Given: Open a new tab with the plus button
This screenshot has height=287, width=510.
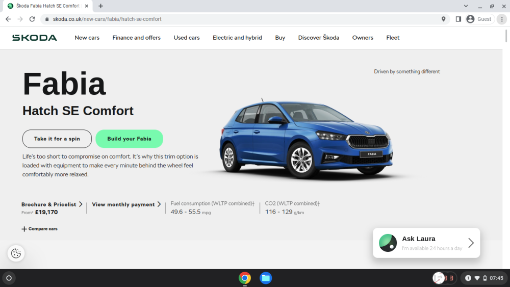Looking at the screenshot, I should 101,6.
